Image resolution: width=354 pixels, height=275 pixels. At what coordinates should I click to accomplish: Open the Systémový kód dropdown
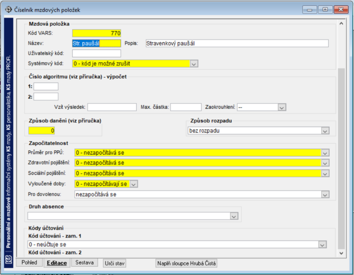pyautogui.click(x=194, y=64)
